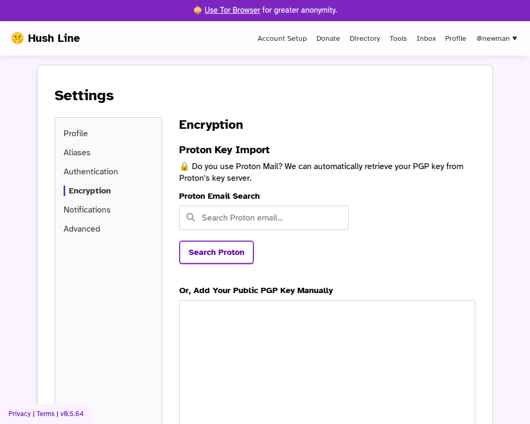Switch to the Profile settings section

click(76, 133)
